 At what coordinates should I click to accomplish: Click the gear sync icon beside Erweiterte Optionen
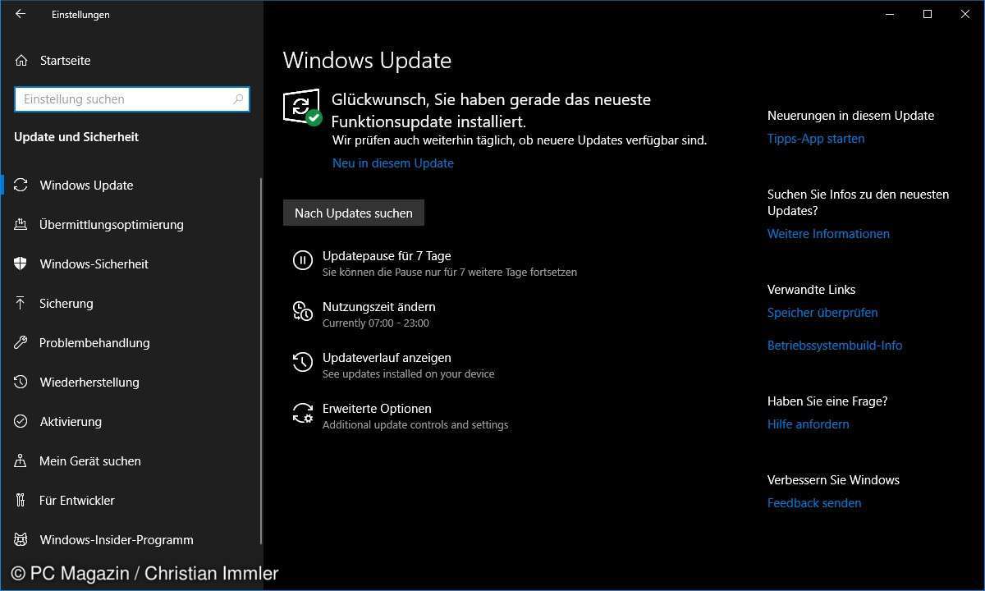[x=303, y=414]
